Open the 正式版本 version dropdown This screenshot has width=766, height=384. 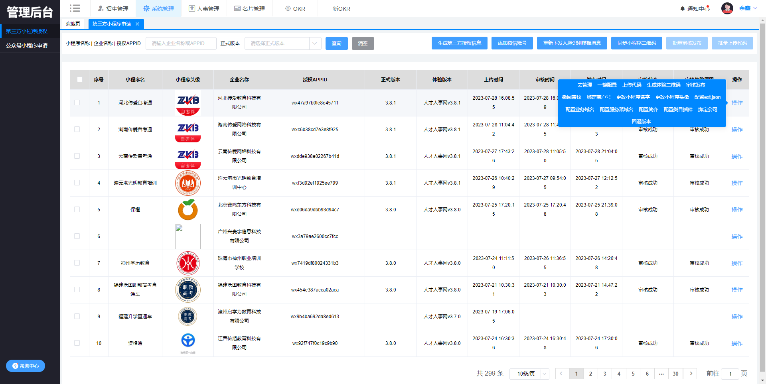coord(282,43)
